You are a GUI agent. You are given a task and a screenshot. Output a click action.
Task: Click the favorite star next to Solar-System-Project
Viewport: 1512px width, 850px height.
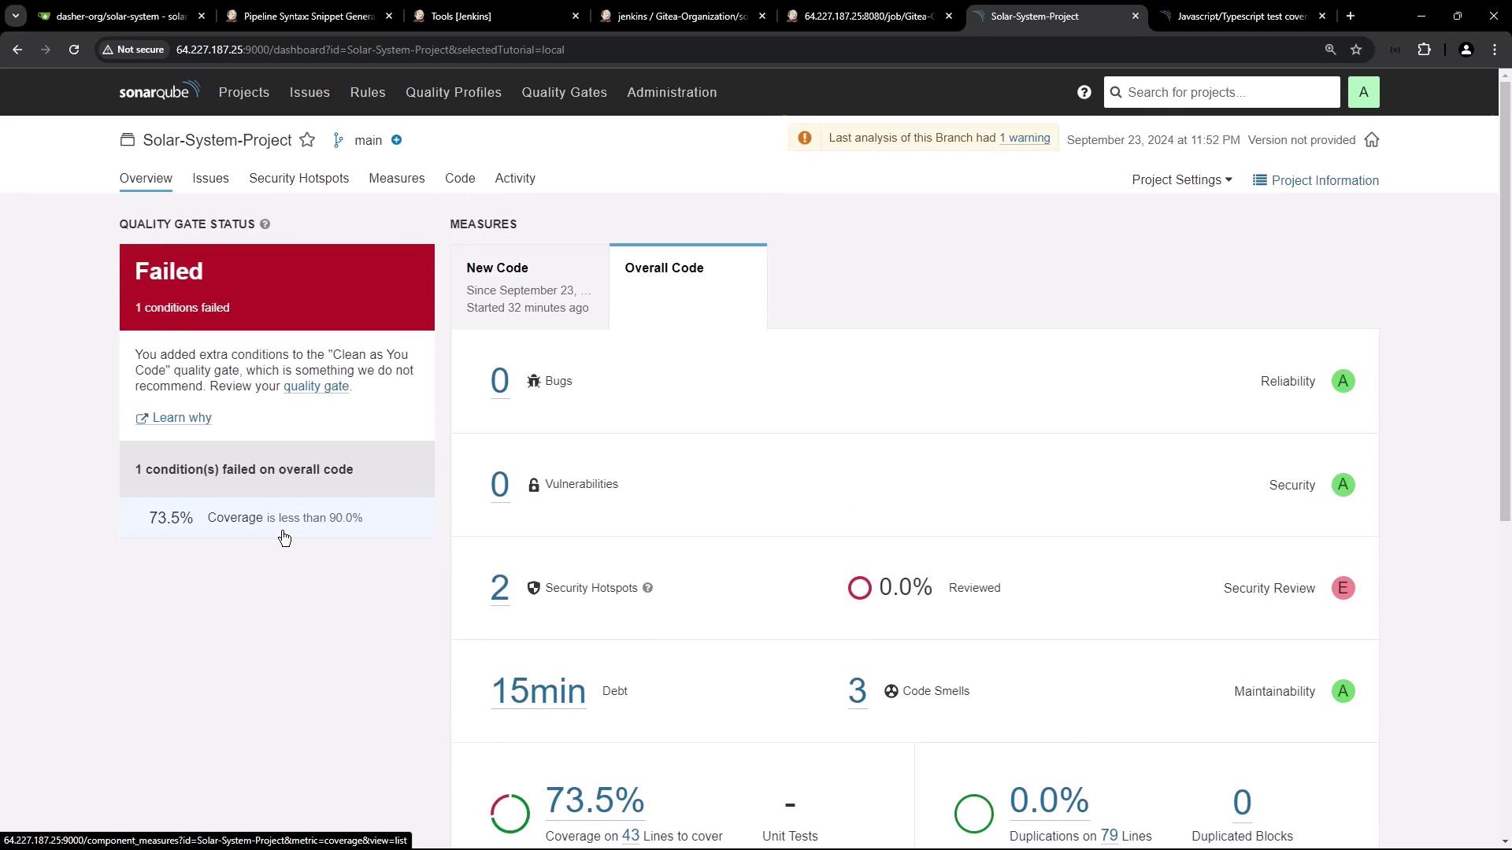tap(307, 140)
